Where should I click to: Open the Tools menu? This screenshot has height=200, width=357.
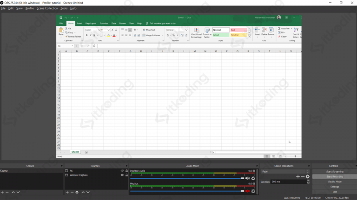click(x=64, y=8)
